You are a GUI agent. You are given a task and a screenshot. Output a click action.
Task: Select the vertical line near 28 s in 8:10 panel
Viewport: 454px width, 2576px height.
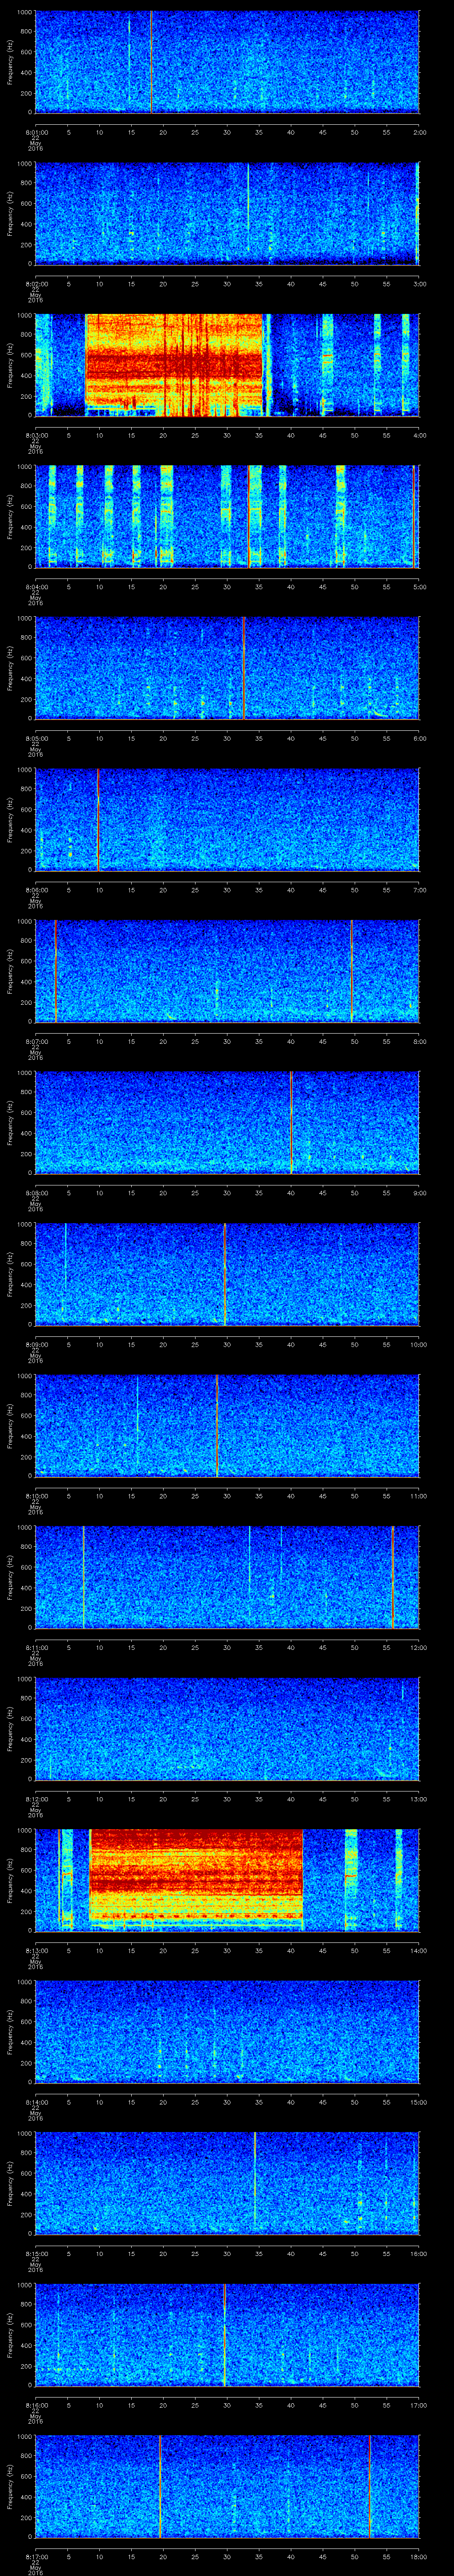click(x=216, y=1426)
